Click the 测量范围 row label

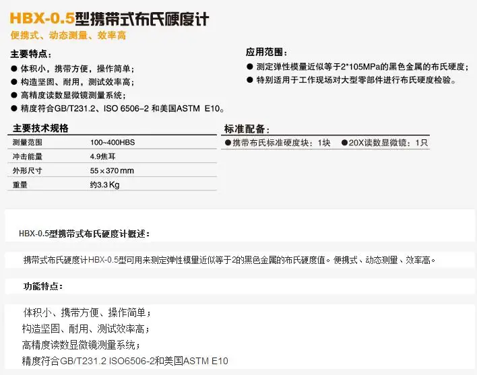point(28,142)
